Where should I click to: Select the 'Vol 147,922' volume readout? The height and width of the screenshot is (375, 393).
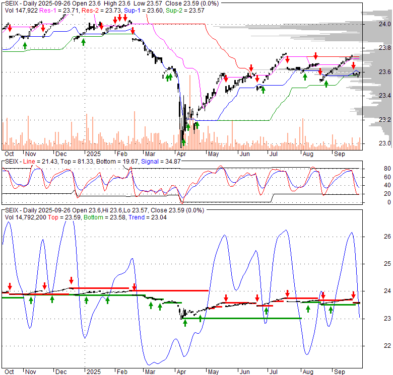(21, 11)
